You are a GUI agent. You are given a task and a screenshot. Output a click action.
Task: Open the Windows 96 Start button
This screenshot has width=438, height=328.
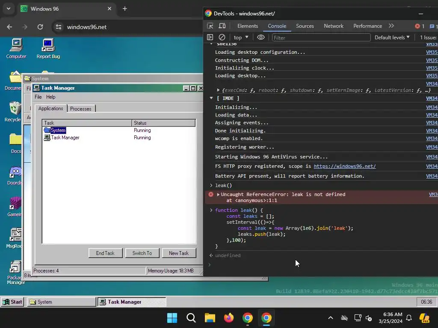(12, 302)
